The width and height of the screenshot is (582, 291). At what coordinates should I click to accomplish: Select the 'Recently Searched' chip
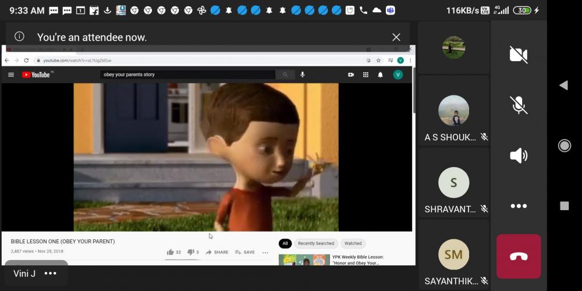(x=316, y=243)
